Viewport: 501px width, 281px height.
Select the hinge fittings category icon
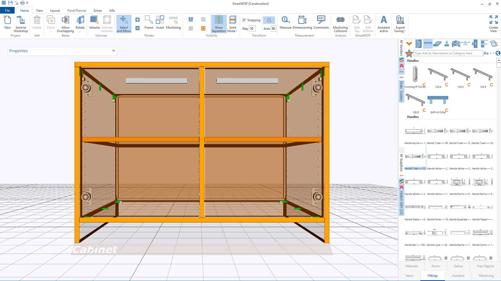418,44
